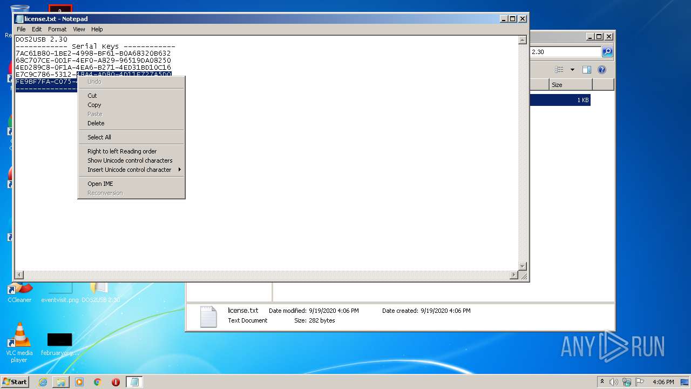Switch to the Notepad taskbar button
Image resolution: width=691 pixels, height=389 pixels.
pos(134,382)
